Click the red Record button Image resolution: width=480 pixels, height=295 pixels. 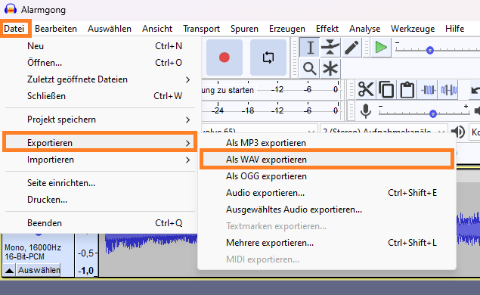[225, 57]
